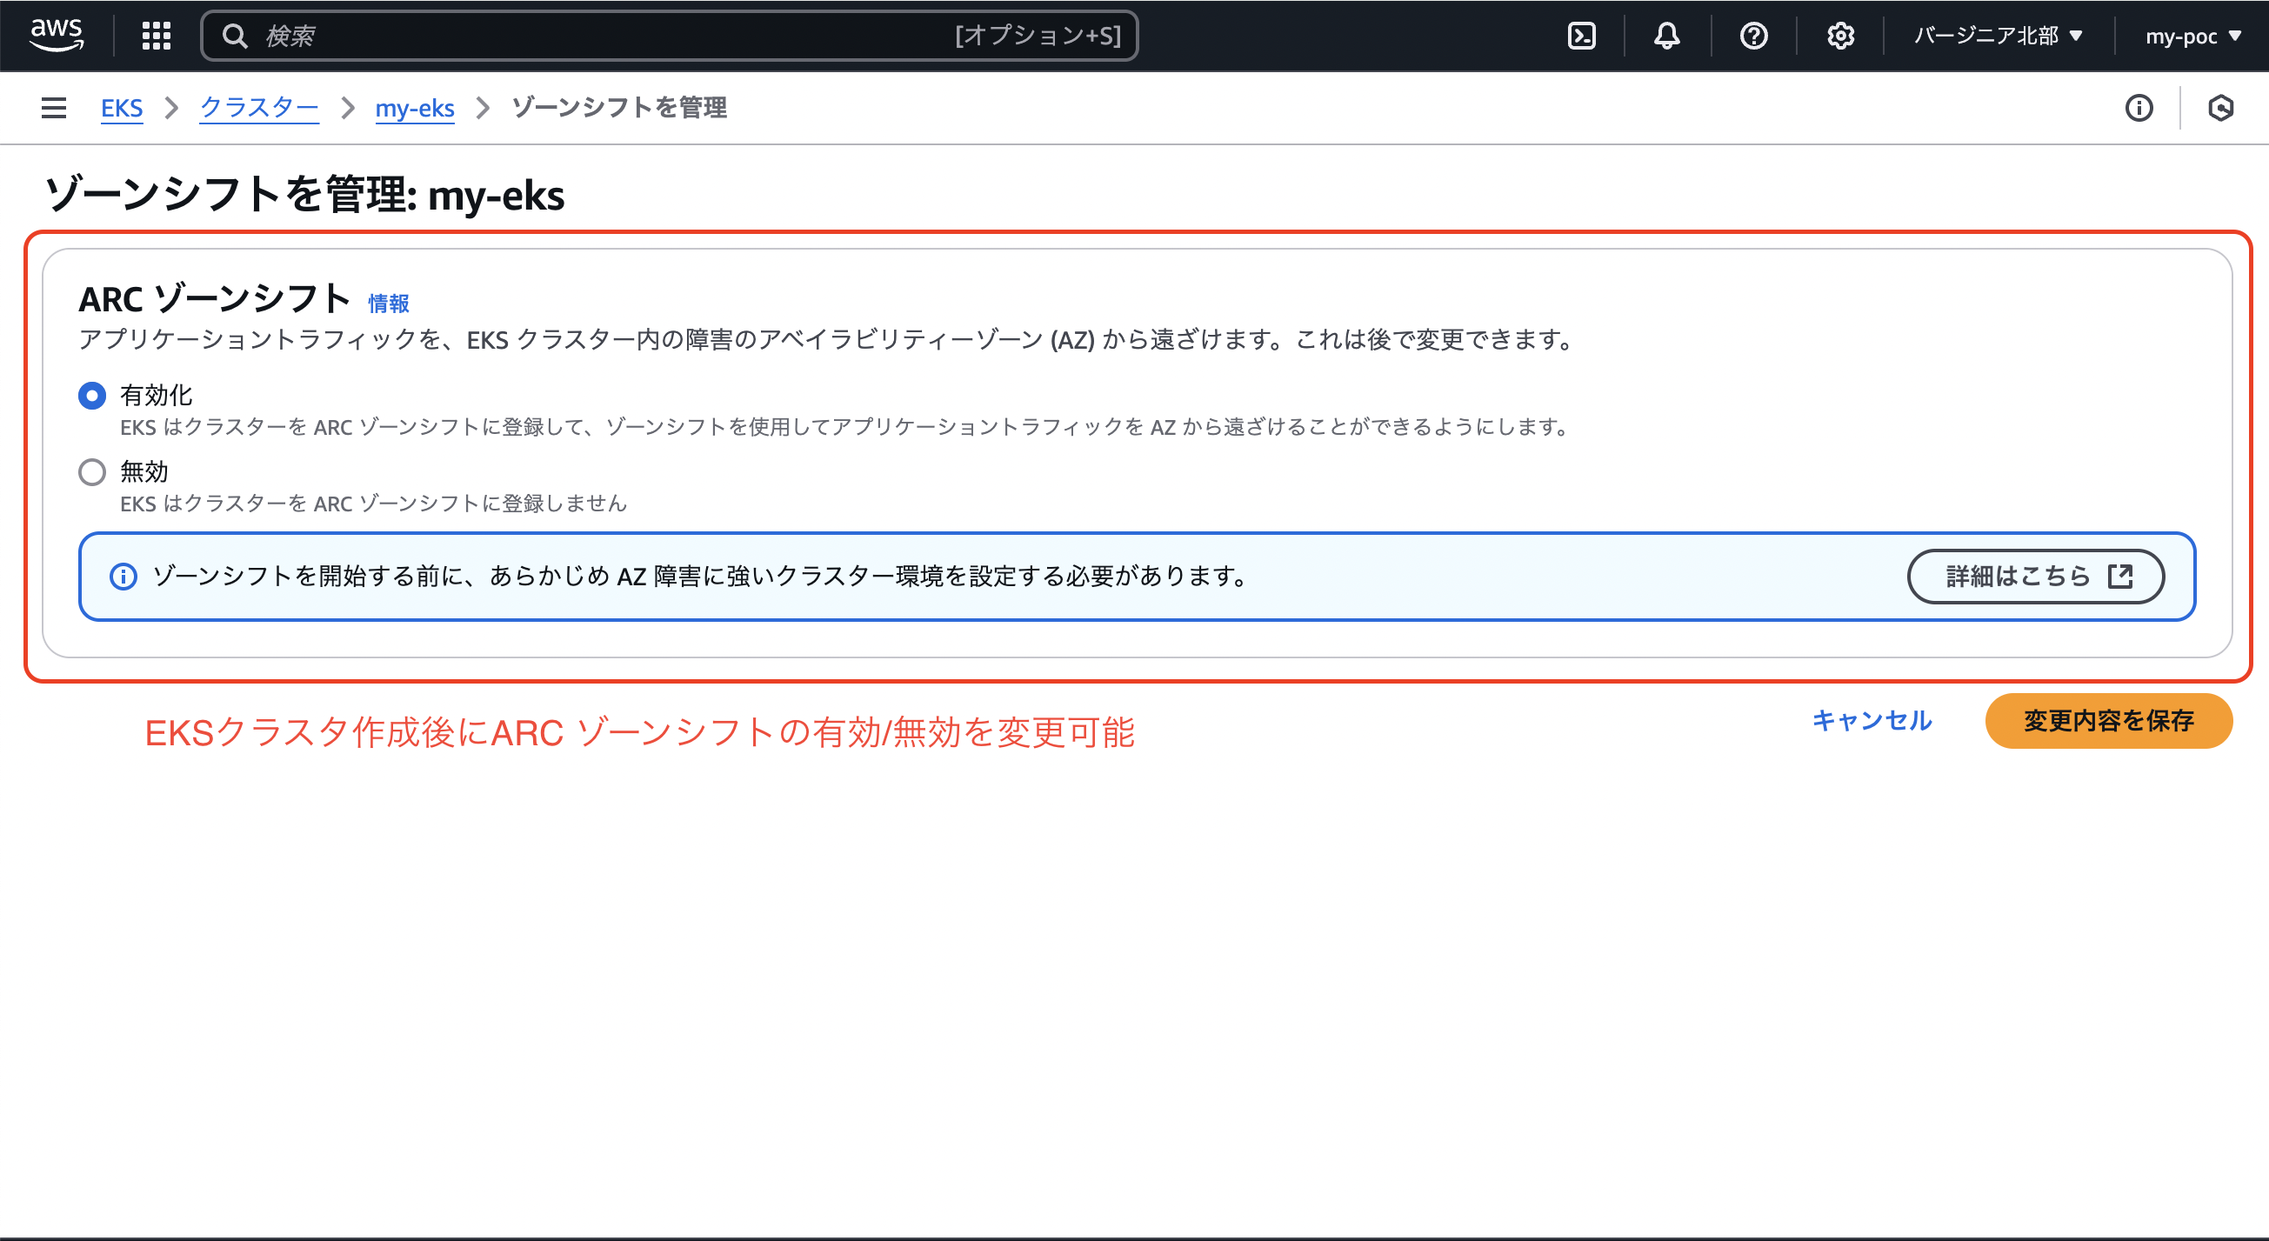Click the search magnifier icon
The width and height of the screenshot is (2269, 1241).
(234, 36)
